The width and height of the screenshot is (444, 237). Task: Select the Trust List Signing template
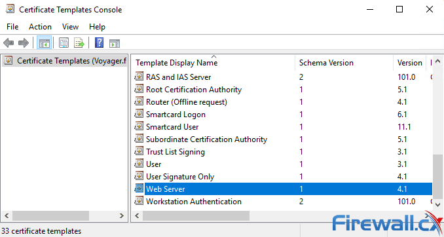pos(176,152)
